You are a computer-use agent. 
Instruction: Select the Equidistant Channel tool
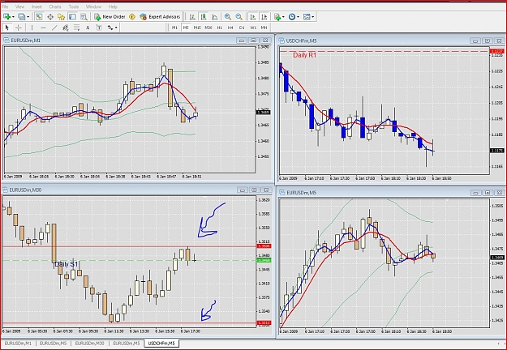coord(66,28)
